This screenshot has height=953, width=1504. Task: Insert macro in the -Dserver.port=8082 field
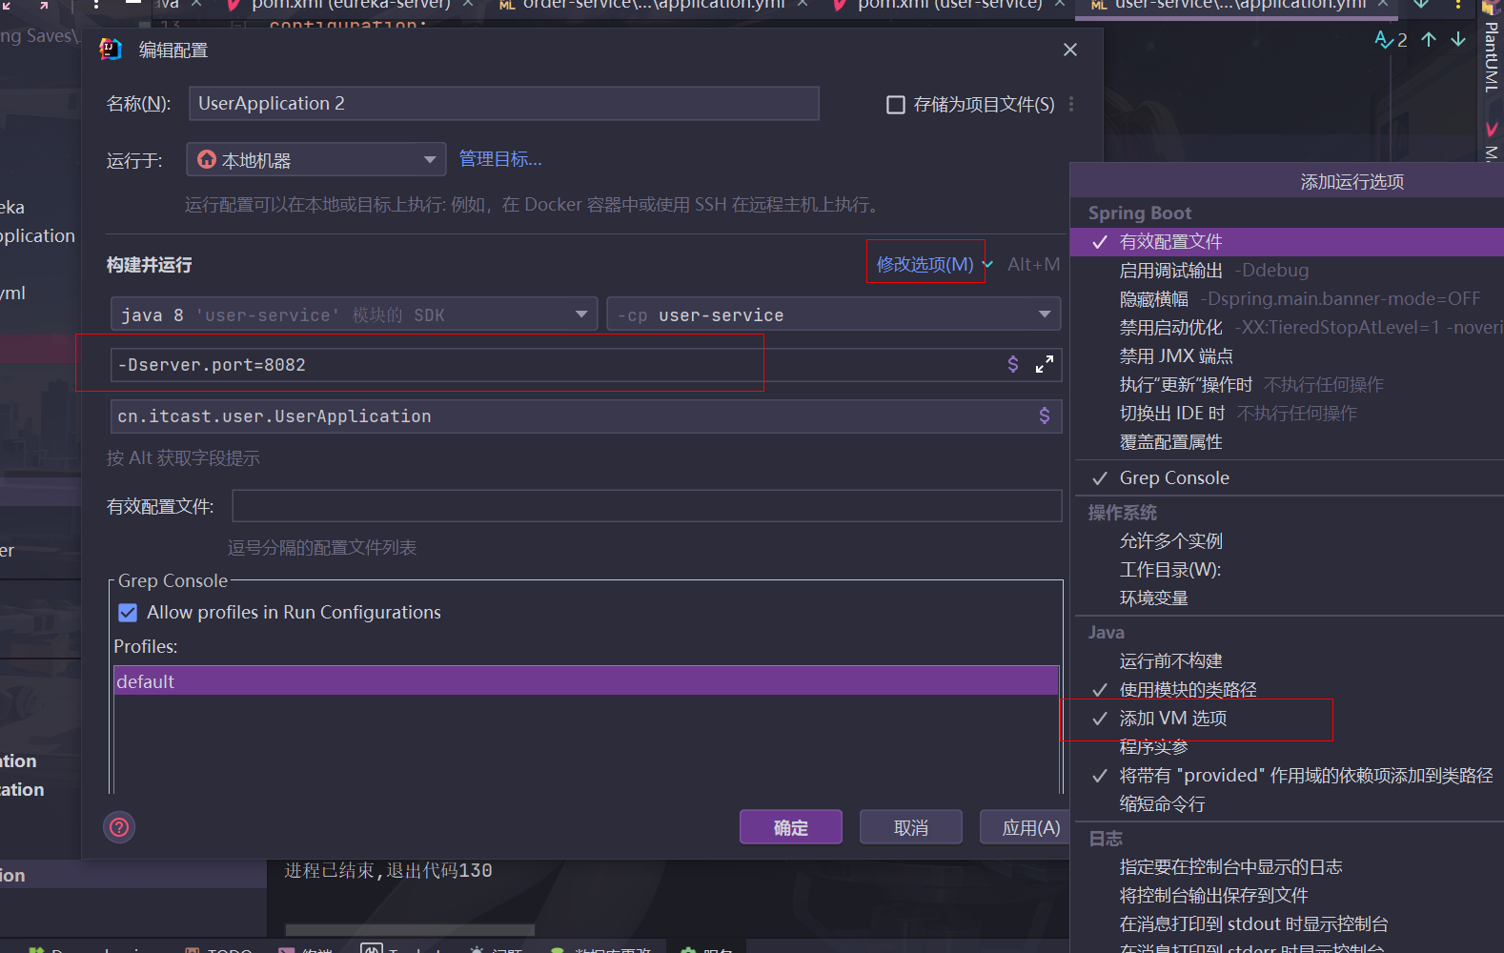point(1013,364)
